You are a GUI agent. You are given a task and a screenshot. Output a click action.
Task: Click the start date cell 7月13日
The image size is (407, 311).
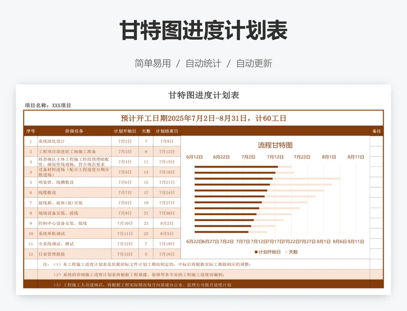(x=125, y=254)
